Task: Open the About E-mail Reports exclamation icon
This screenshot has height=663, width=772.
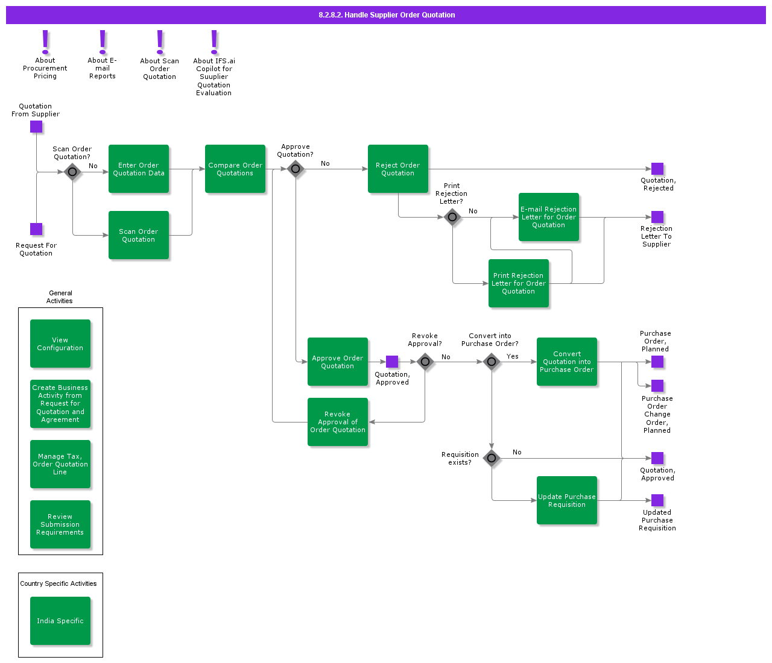Action: coord(103,42)
